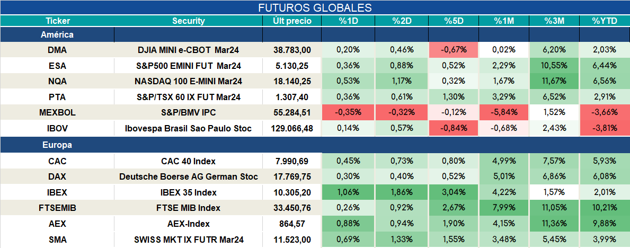Click the MEXBOL red -5,84% cell
This screenshot has width=630, height=248.
tap(504, 113)
